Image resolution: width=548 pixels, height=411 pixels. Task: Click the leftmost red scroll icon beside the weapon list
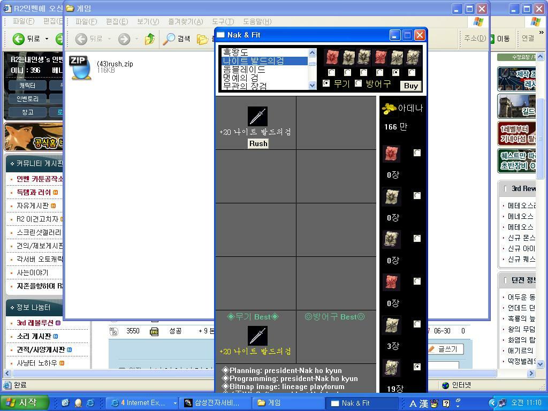pyautogui.click(x=332, y=57)
